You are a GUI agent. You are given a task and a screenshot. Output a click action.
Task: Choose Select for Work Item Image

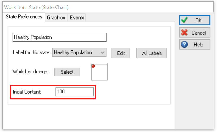pyautogui.click(x=67, y=72)
